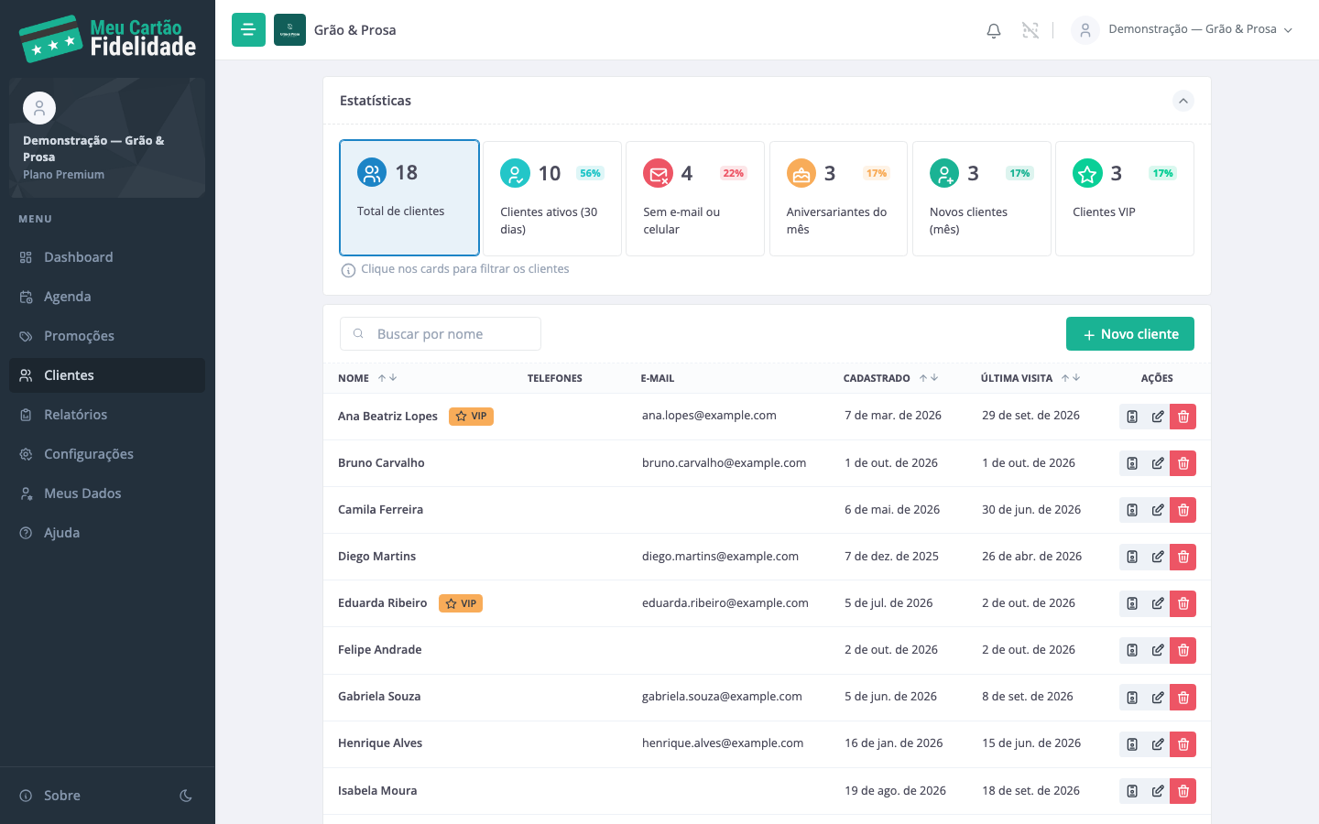The width and height of the screenshot is (1319, 824).
Task: Open Promoções in the sidebar
Action: (x=107, y=336)
